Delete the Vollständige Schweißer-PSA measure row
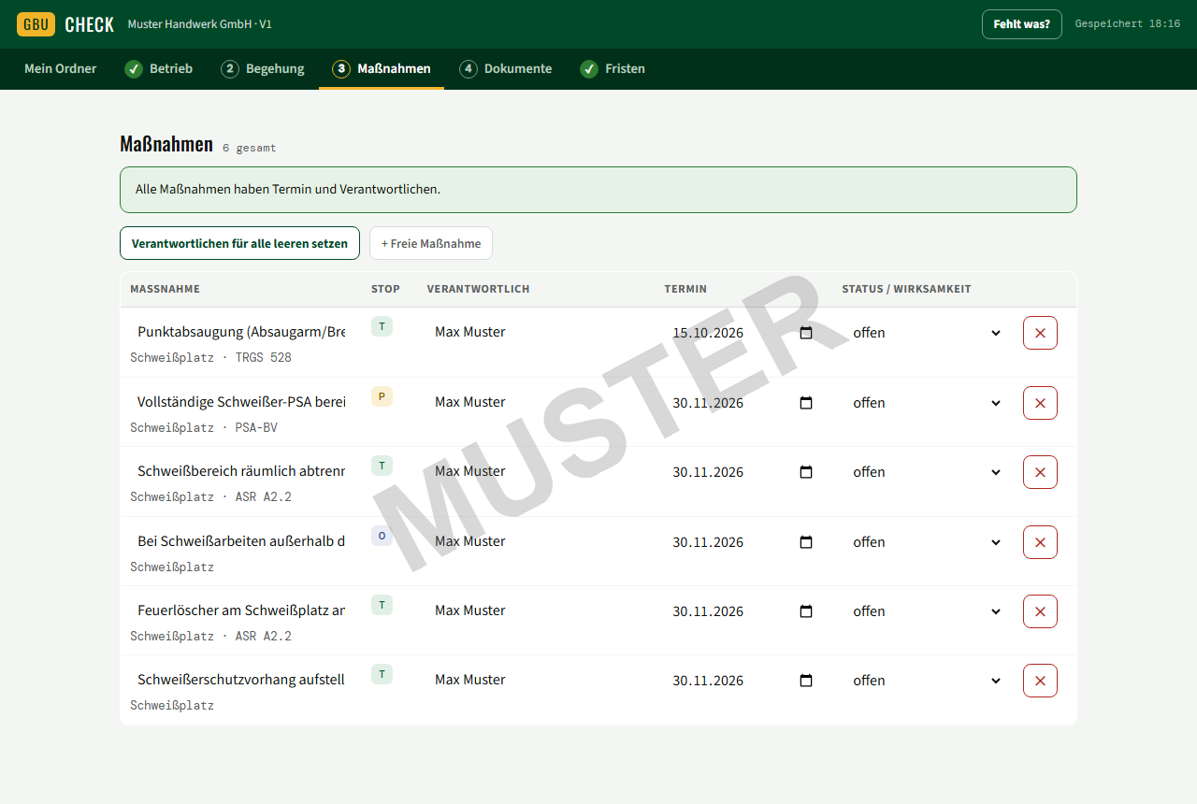The width and height of the screenshot is (1197, 804). (1040, 403)
